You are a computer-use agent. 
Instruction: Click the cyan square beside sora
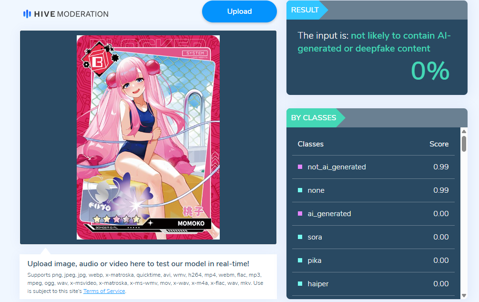point(300,237)
